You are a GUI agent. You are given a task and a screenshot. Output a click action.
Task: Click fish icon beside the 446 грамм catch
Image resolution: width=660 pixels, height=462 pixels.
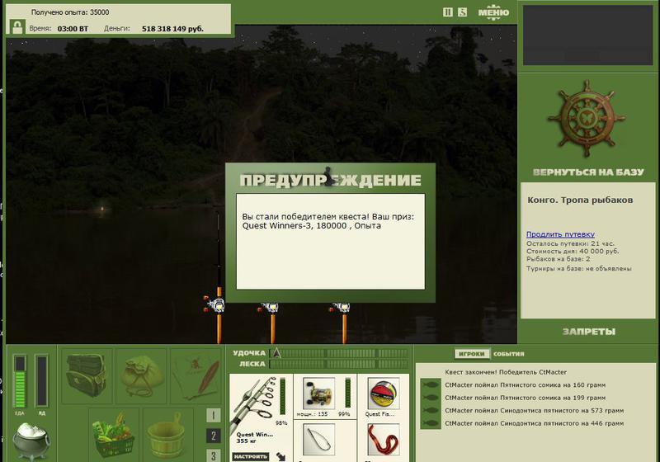[431, 423]
